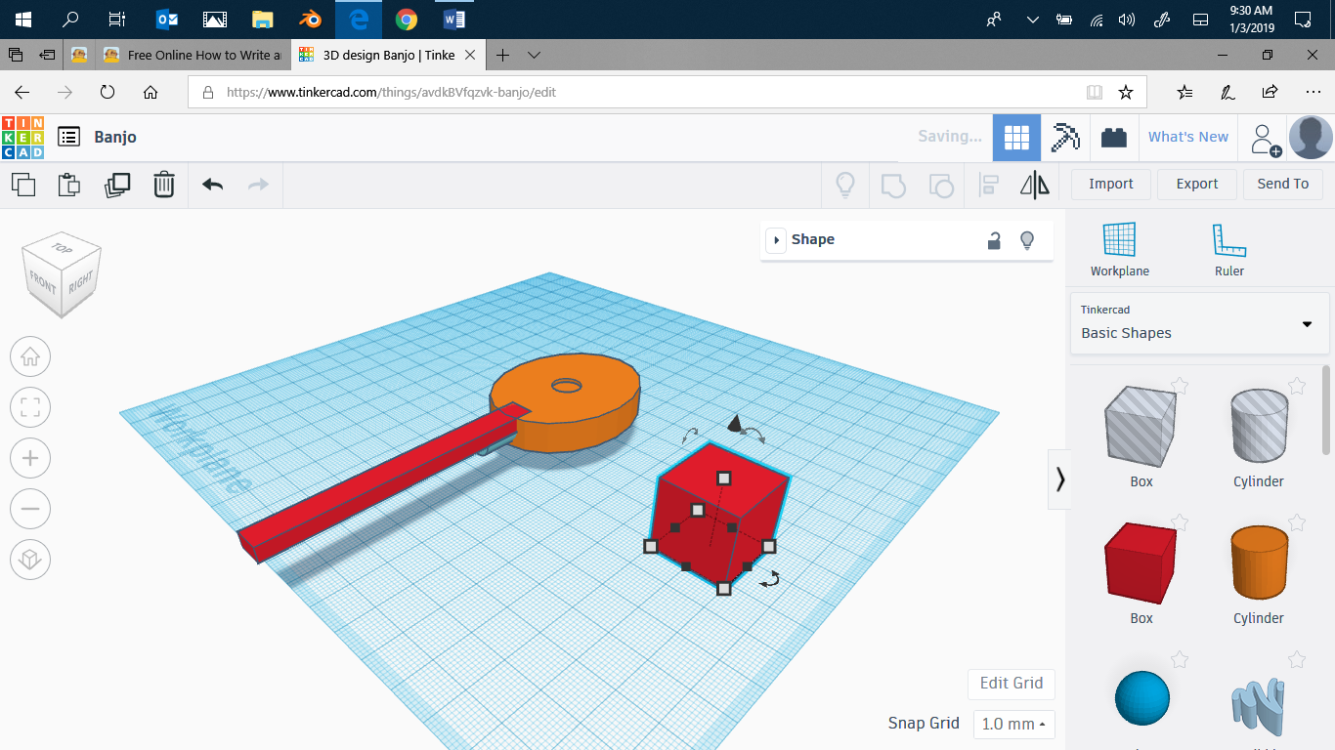
Task: Favorite the hole Box with its star
Action: [x=1180, y=386]
